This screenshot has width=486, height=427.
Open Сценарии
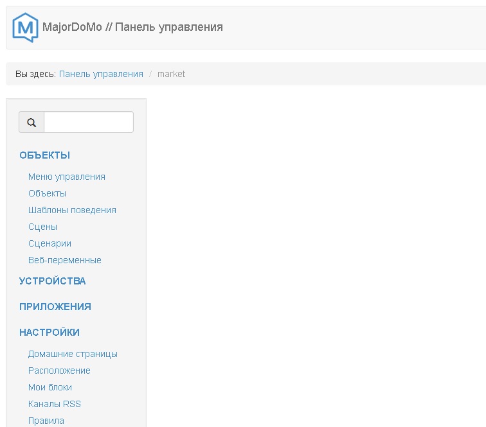click(x=50, y=244)
